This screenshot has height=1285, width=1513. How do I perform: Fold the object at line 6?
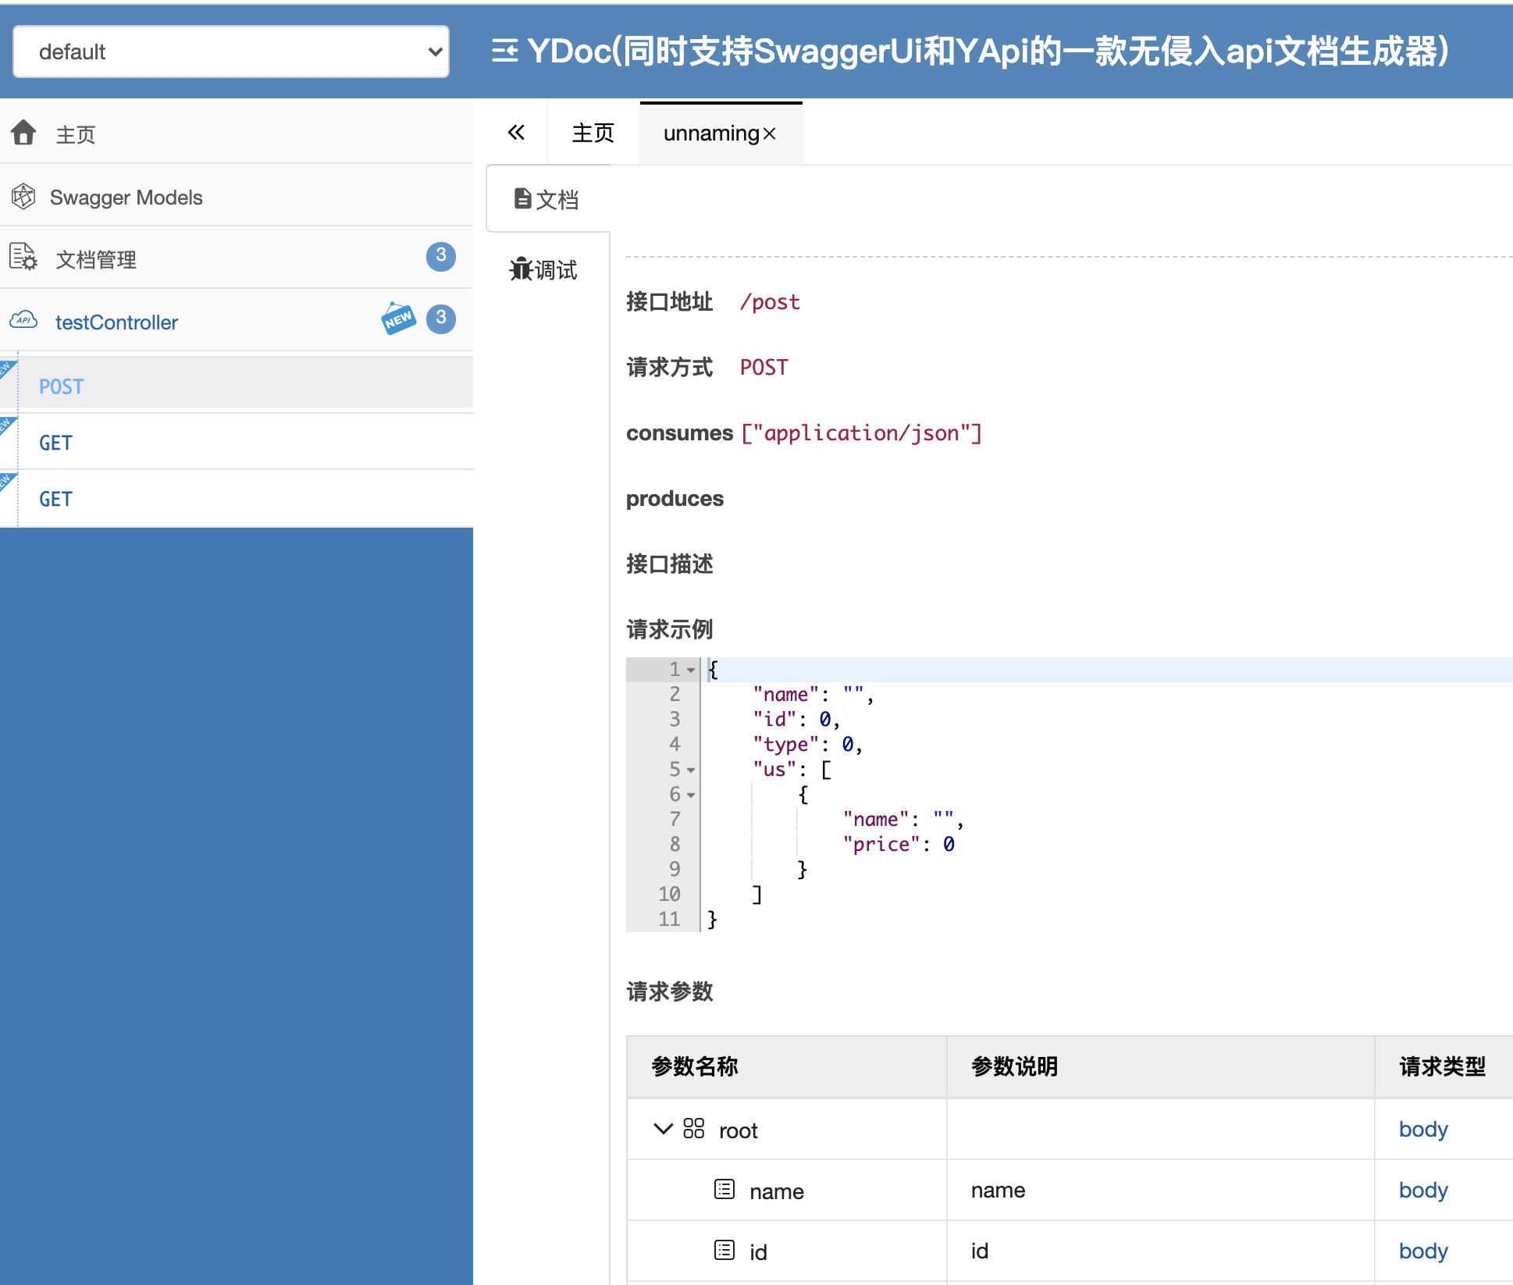point(691,795)
